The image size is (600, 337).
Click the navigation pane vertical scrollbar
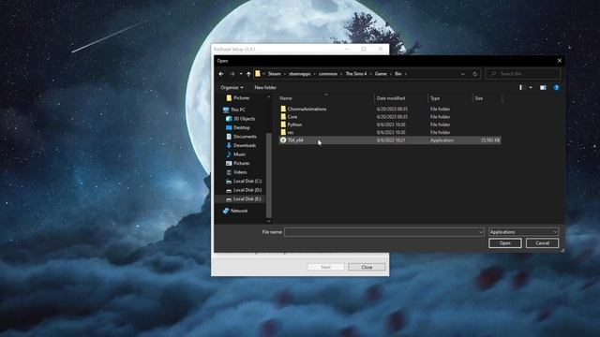click(269, 176)
